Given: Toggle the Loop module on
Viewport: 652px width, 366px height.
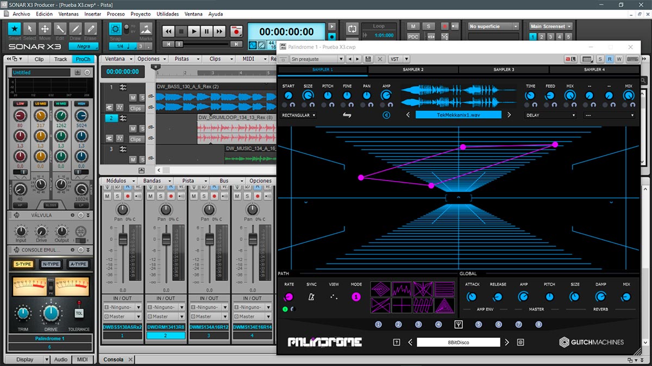Looking at the screenshot, I should point(353,28).
